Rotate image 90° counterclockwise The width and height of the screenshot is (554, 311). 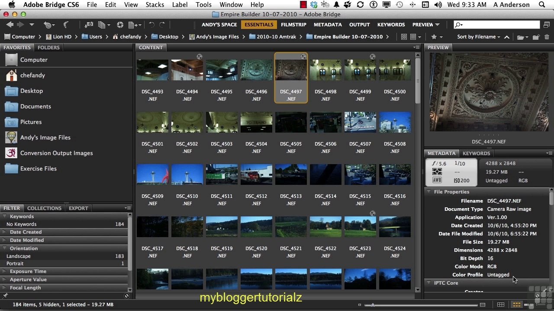click(x=151, y=25)
